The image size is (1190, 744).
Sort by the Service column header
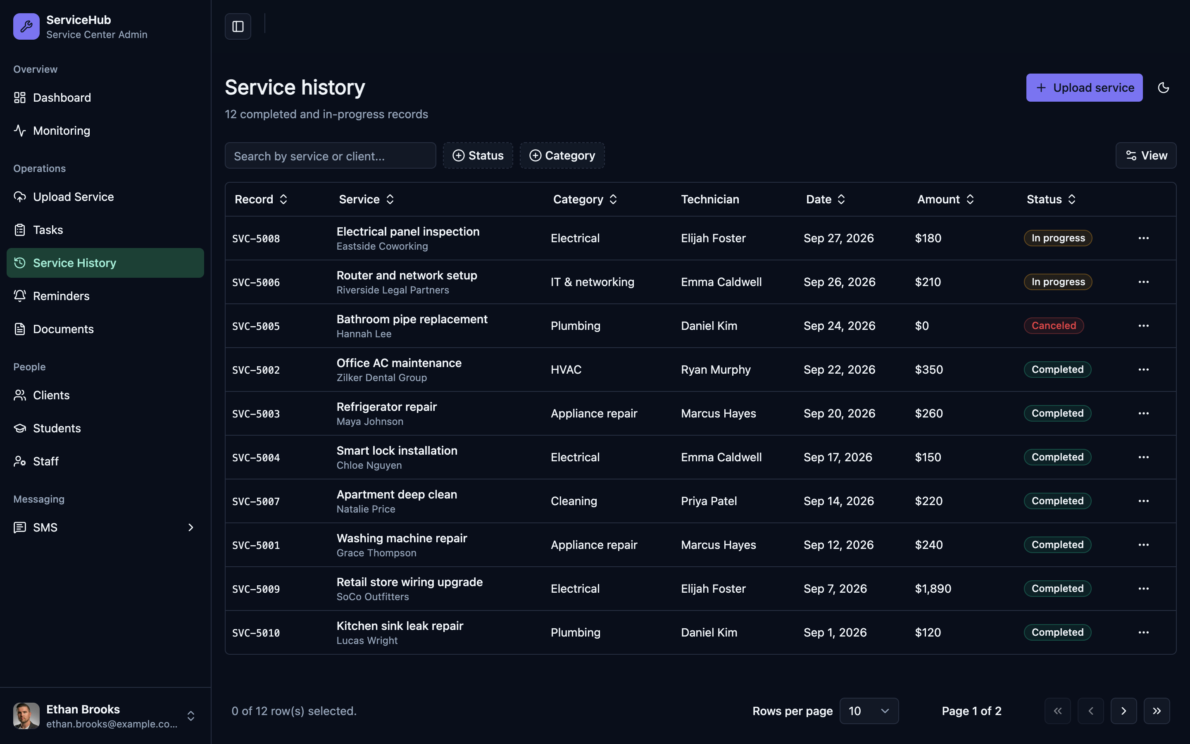click(x=367, y=199)
